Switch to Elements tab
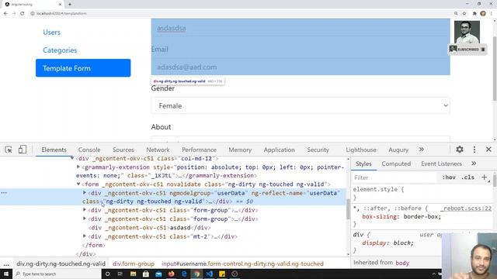Image resolution: width=497 pixels, height=279 pixels. (54, 150)
